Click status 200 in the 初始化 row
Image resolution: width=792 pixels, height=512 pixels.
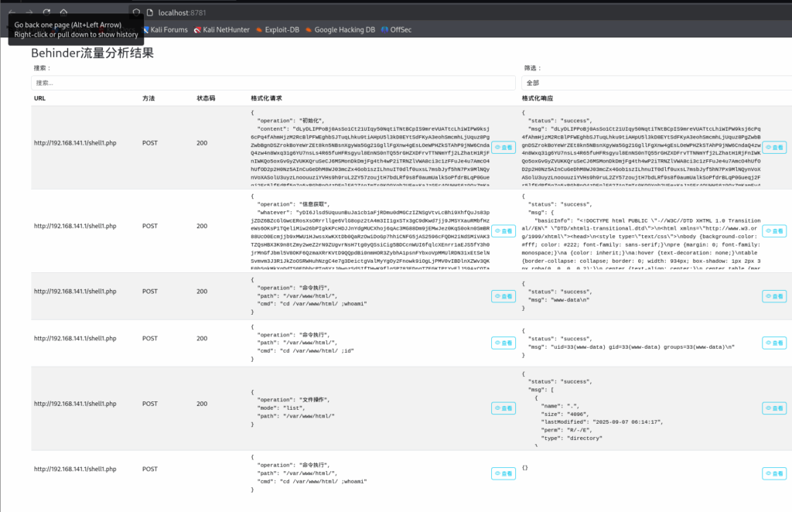pyautogui.click(x=202, y=143)
